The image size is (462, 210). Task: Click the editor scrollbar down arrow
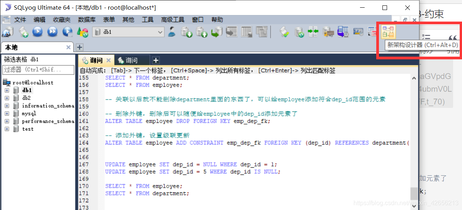click(x=414, y=206)
